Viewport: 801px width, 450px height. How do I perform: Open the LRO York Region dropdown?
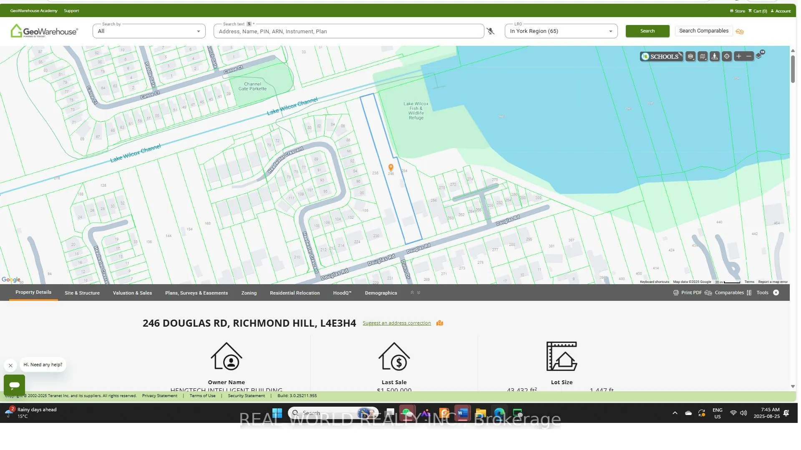tap(561, 31)
